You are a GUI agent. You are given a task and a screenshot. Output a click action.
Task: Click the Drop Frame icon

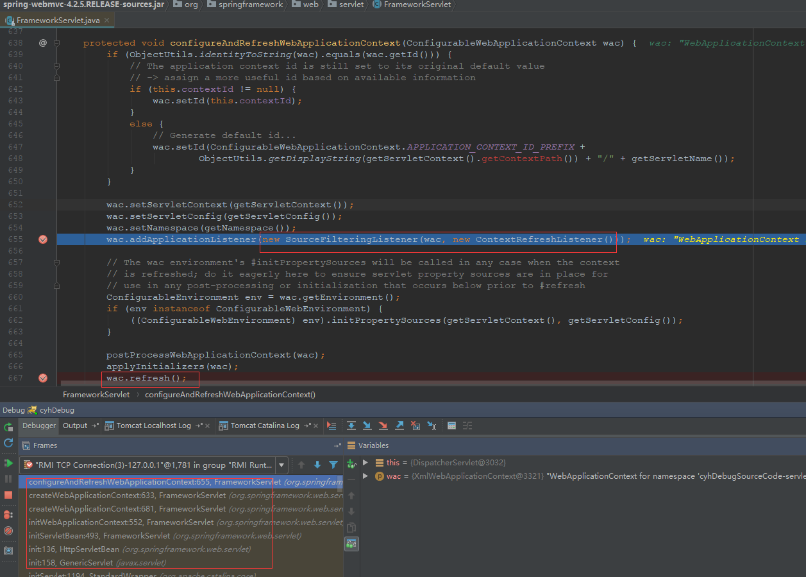416,426
